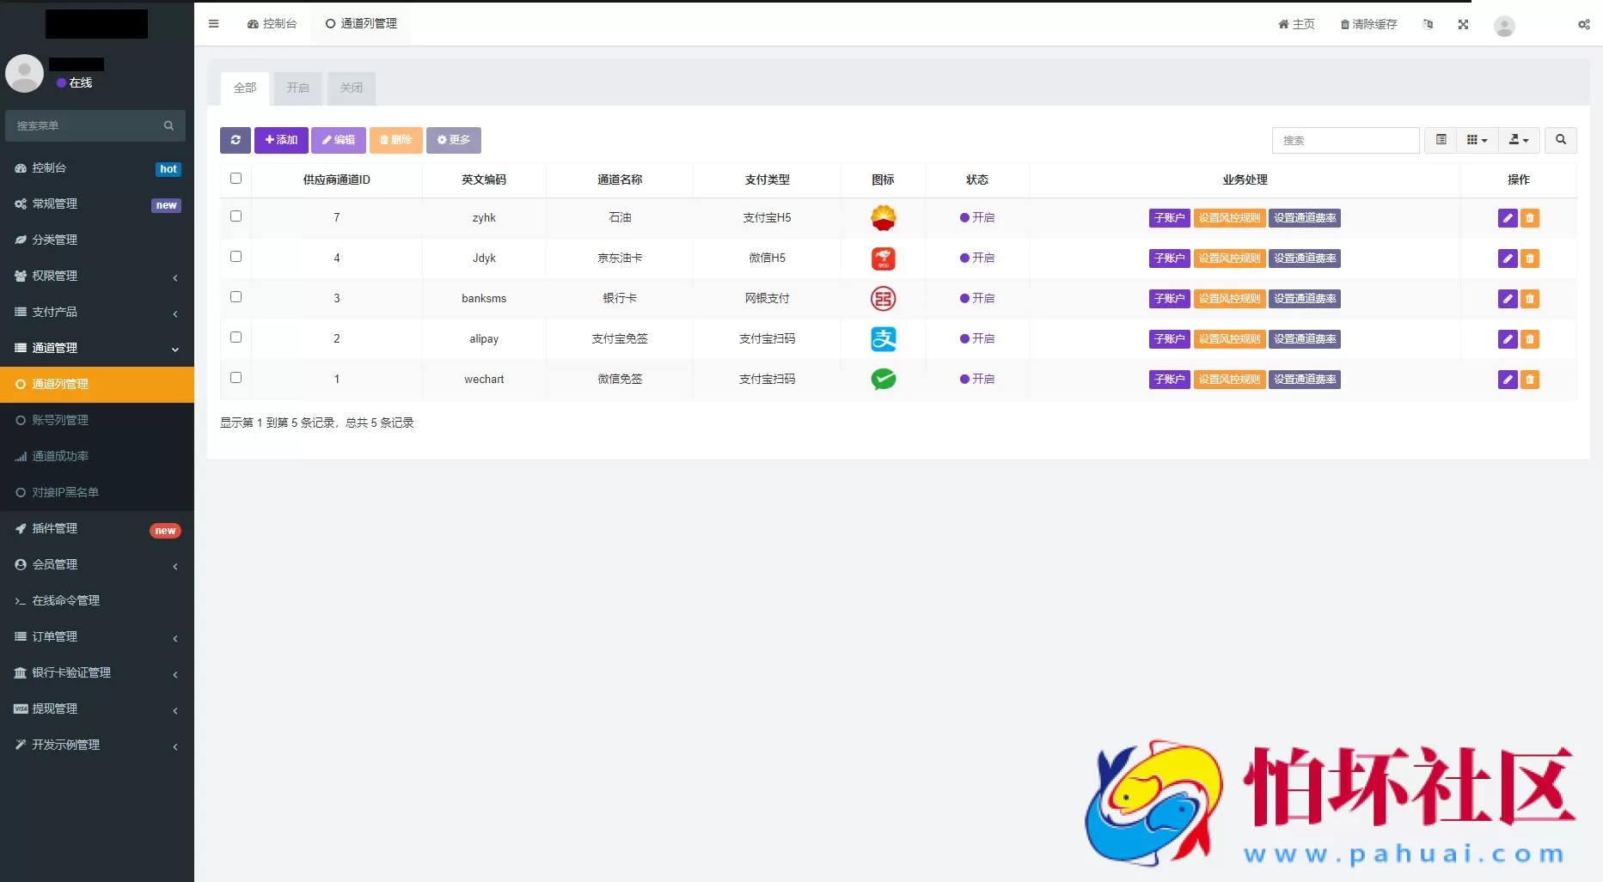The image size is (1603, 882).
Task: Click the 添加 add button
Action: 281,140
